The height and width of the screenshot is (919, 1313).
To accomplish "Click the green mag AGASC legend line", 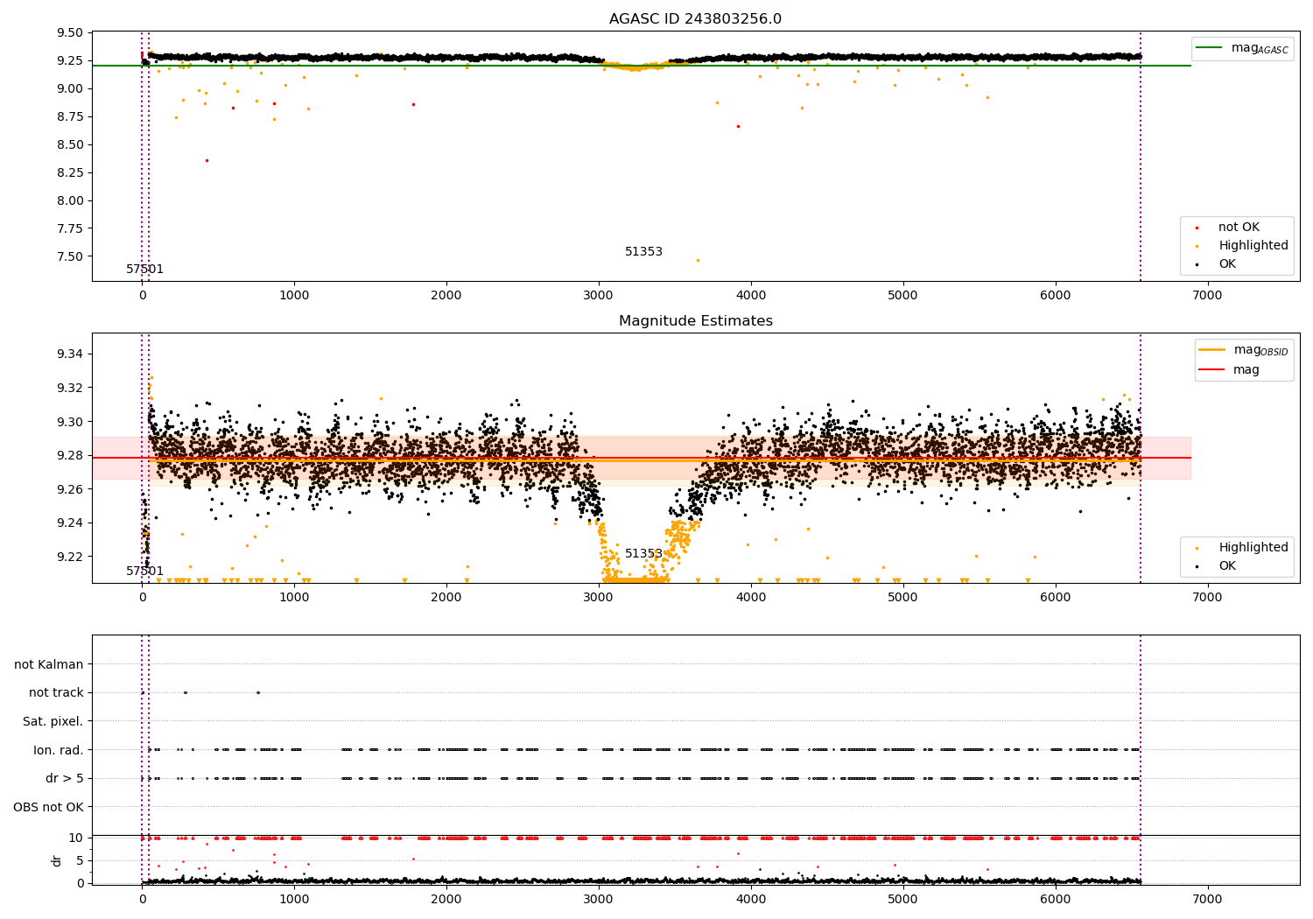I will click(1209, 48).
